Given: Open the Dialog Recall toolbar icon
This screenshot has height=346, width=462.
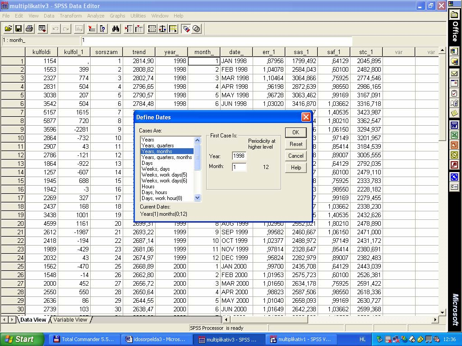Looking at the screenshot, I should click(x=42, y=28).
